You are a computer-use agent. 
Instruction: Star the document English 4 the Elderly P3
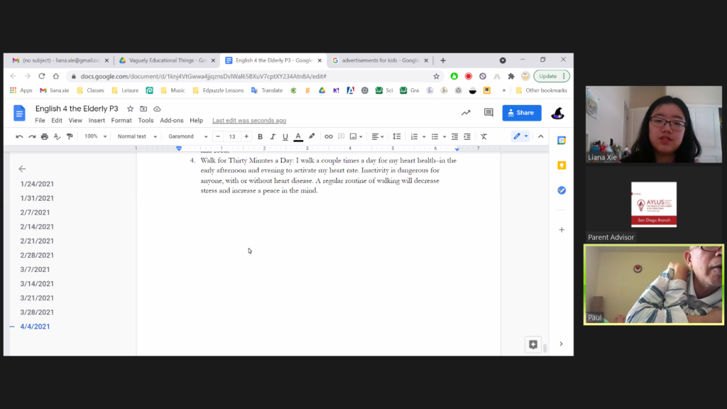131,109
